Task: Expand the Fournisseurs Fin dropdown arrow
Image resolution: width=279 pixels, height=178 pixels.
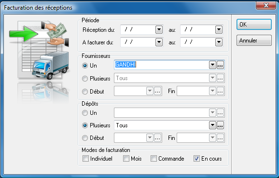Action: [212, 91]
